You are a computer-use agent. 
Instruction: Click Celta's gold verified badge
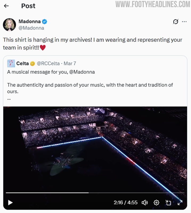pos(32,64)
